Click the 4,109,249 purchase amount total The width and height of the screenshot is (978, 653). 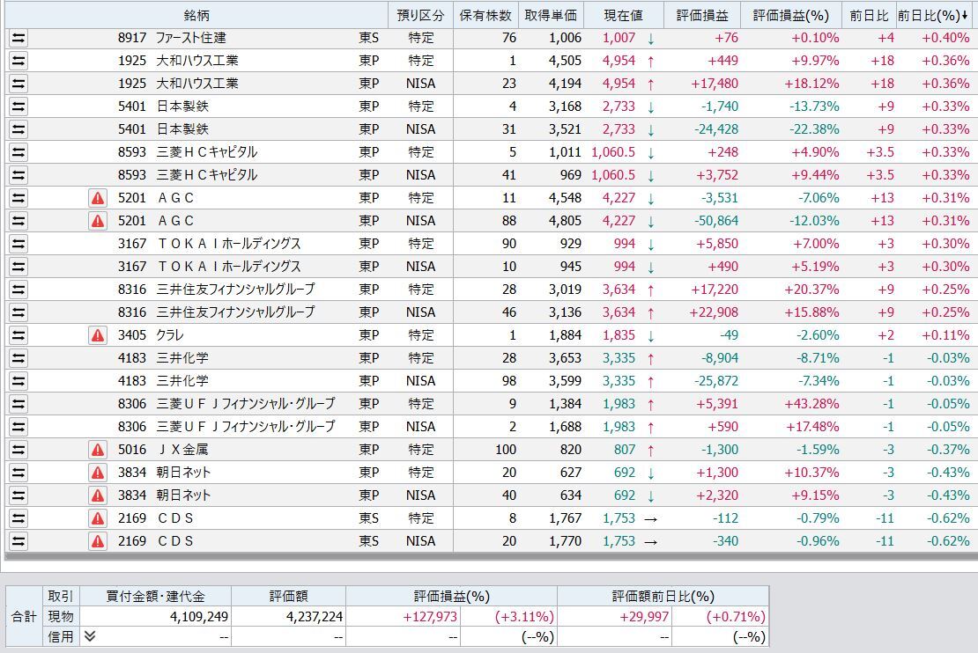(199, 617)
